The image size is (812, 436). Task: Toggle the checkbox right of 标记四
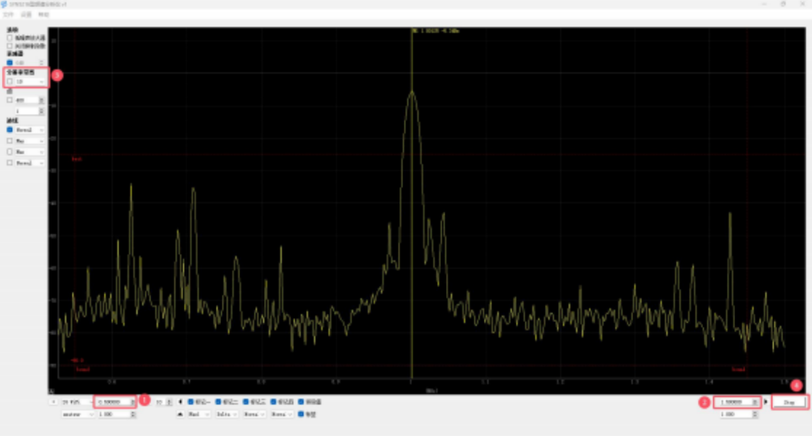click(x=301, y=402)
